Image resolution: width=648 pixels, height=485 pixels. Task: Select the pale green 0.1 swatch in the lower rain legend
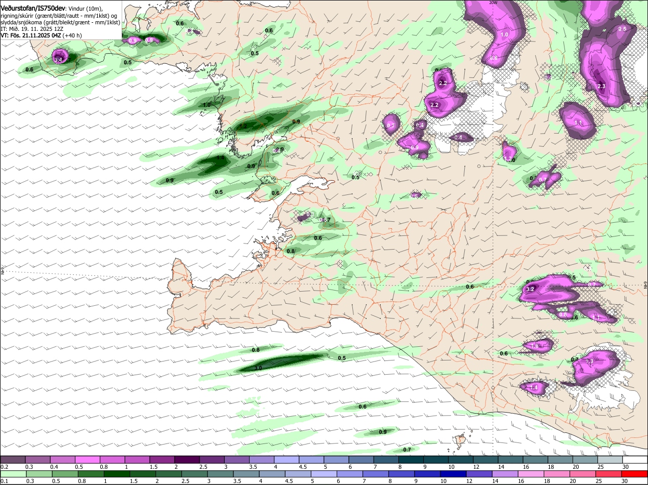click(13, 474)
